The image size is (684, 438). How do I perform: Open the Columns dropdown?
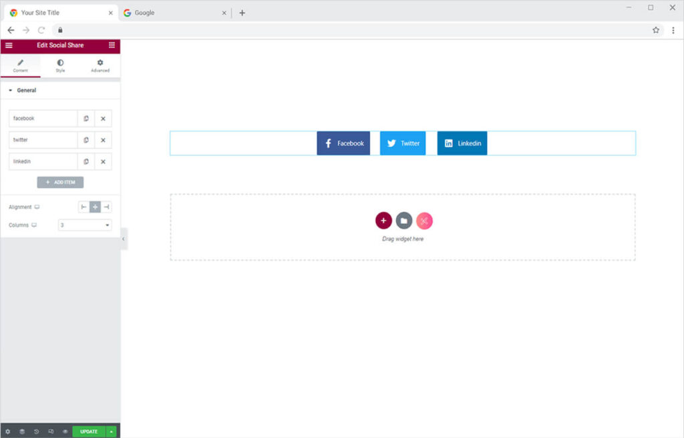click(x=85, y=225)
